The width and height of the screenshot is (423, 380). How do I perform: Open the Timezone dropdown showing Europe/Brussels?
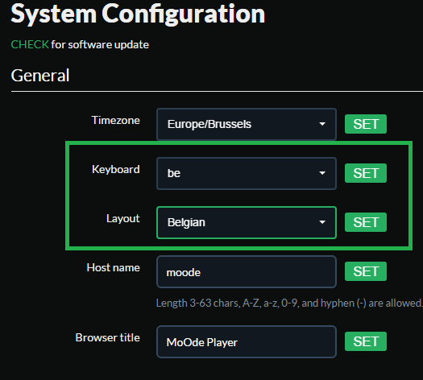pyautogui.click(x=247, y=124)
